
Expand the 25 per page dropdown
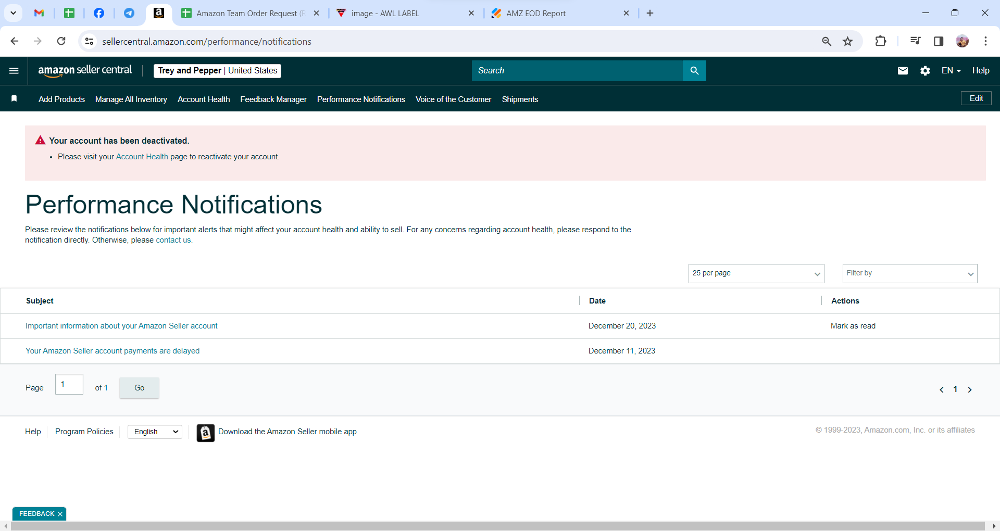756,273
